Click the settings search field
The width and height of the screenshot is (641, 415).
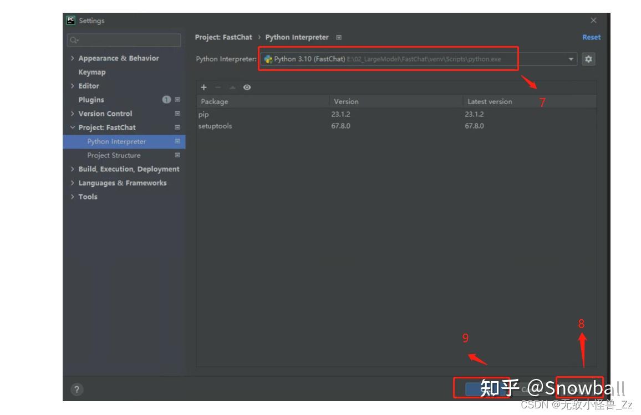(124, 40)
